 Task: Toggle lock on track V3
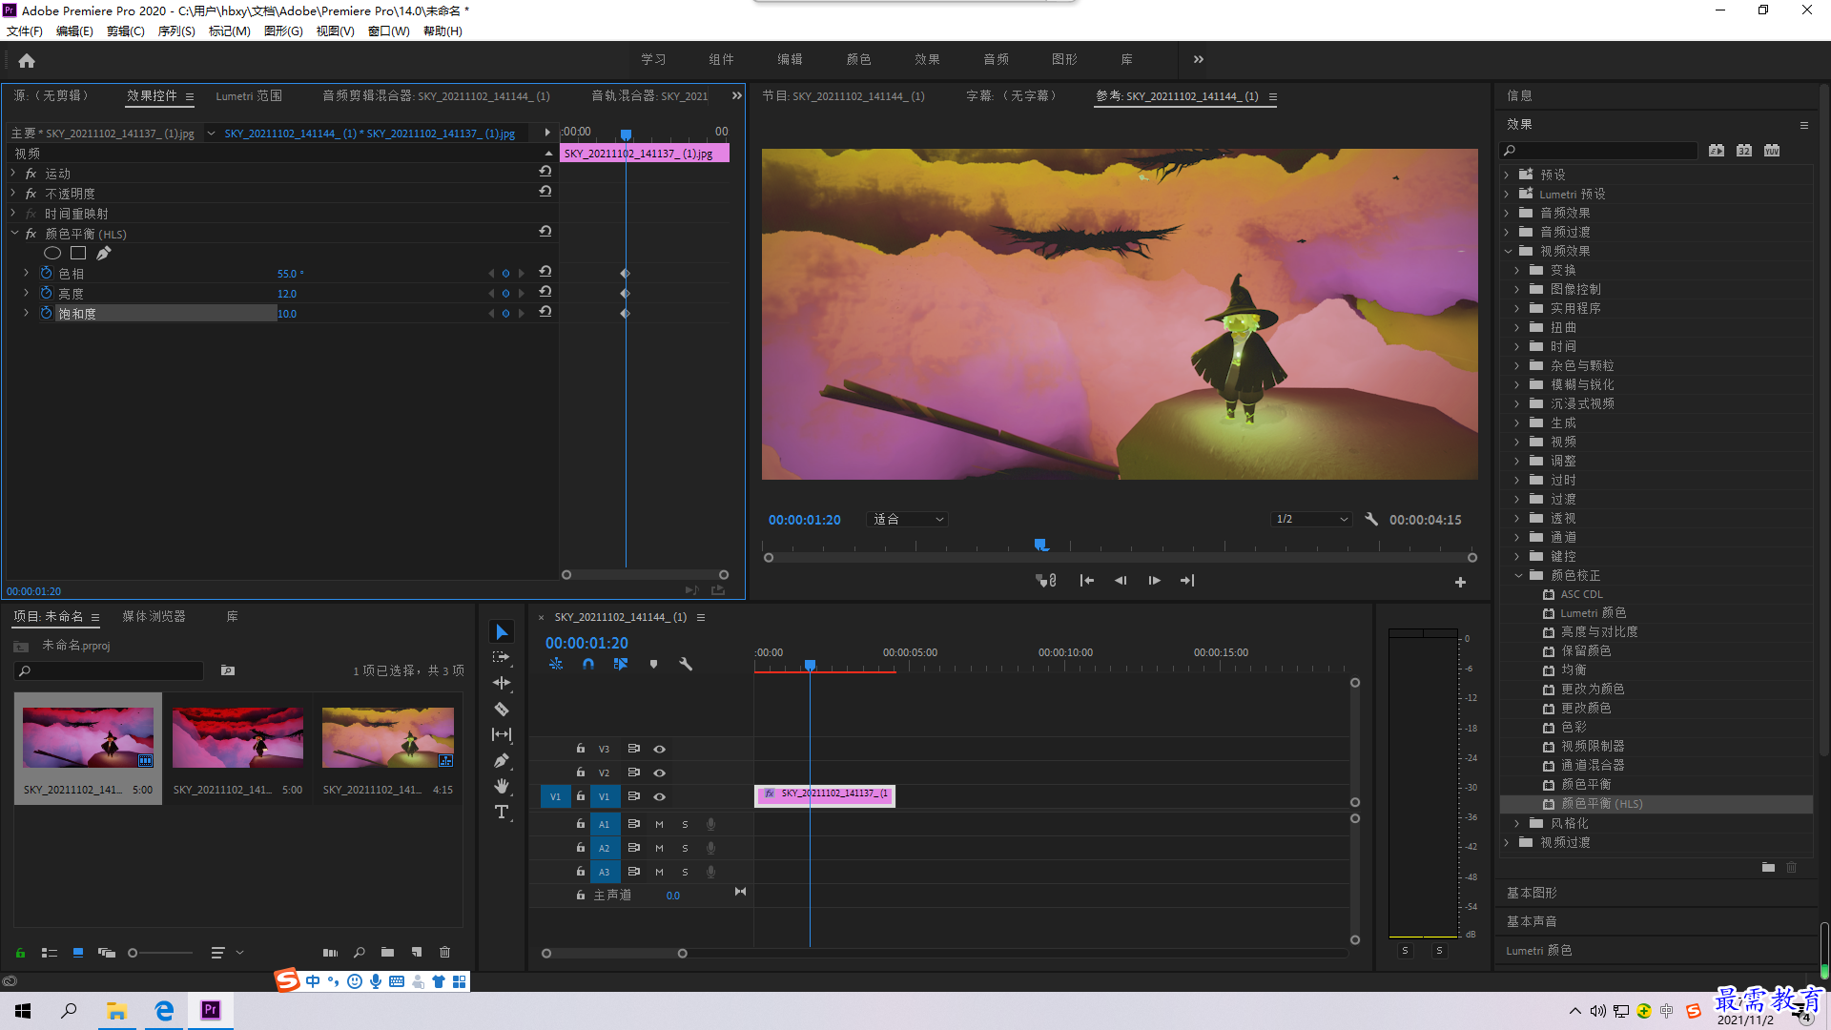tap(580, 749)
